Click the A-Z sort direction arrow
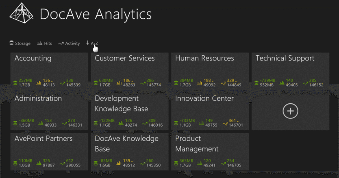The image size is (339, 178). [88, 43]
